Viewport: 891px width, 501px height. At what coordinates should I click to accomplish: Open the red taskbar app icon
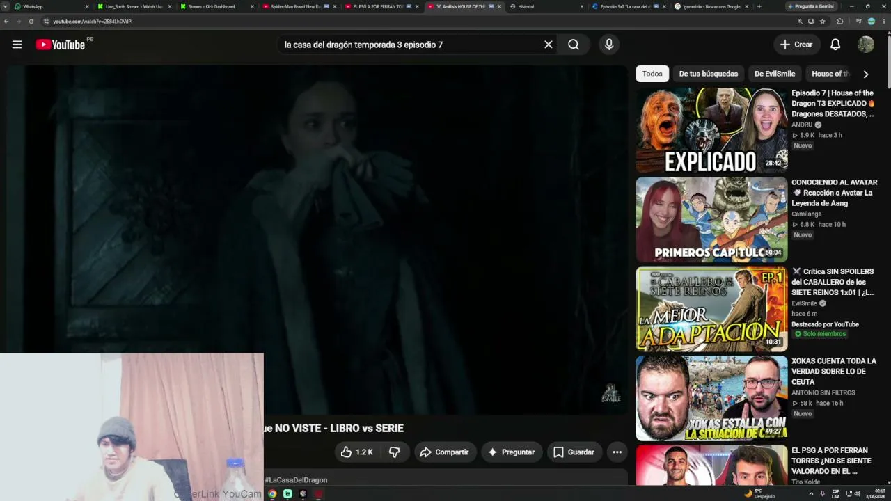318,494
